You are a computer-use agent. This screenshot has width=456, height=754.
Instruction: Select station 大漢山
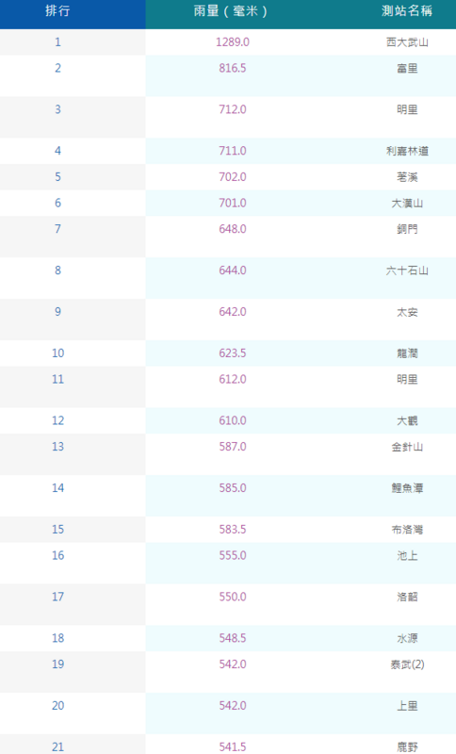click(x=407, y=203)
